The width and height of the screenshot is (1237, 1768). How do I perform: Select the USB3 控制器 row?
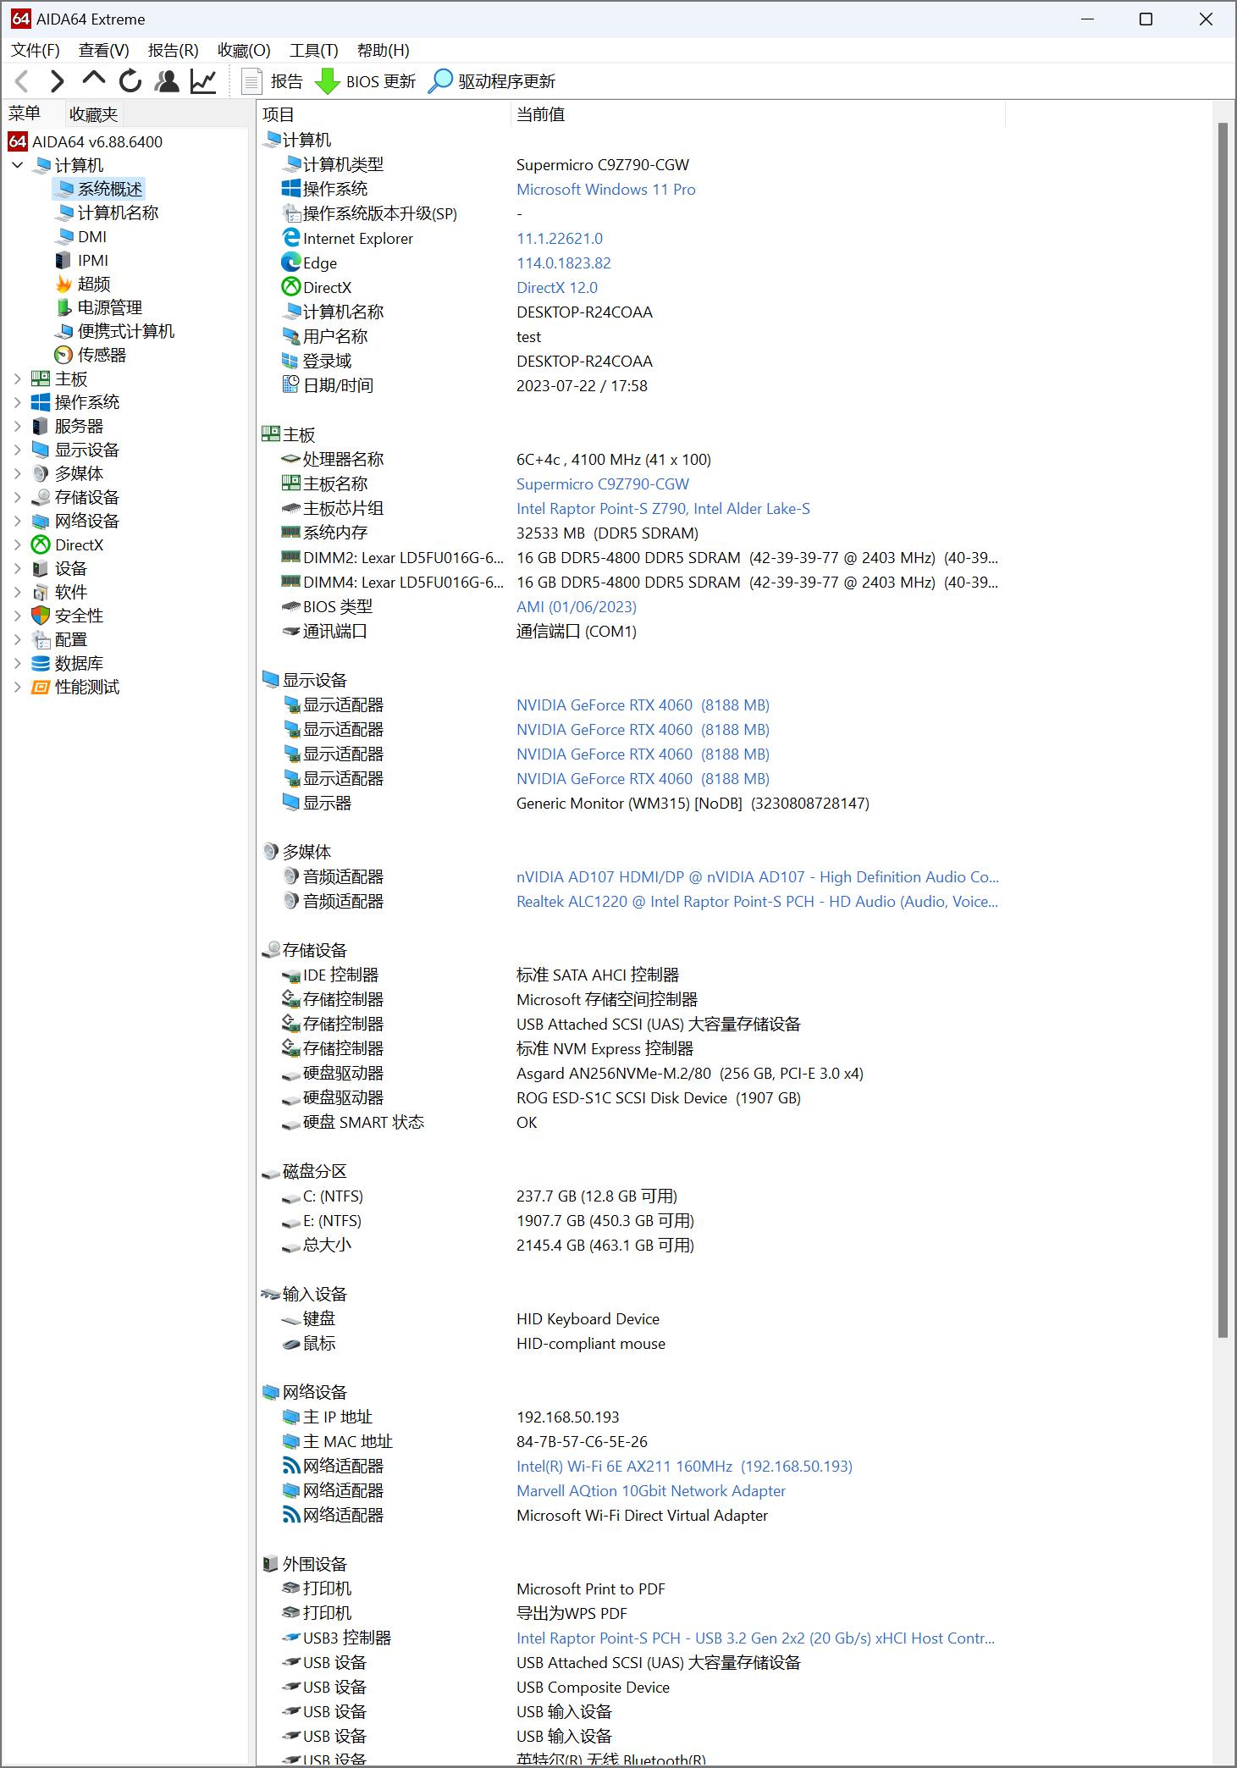click(x=631, y=1638)
